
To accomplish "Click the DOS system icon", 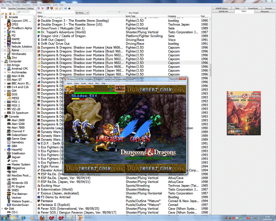I will pos(9,94).
